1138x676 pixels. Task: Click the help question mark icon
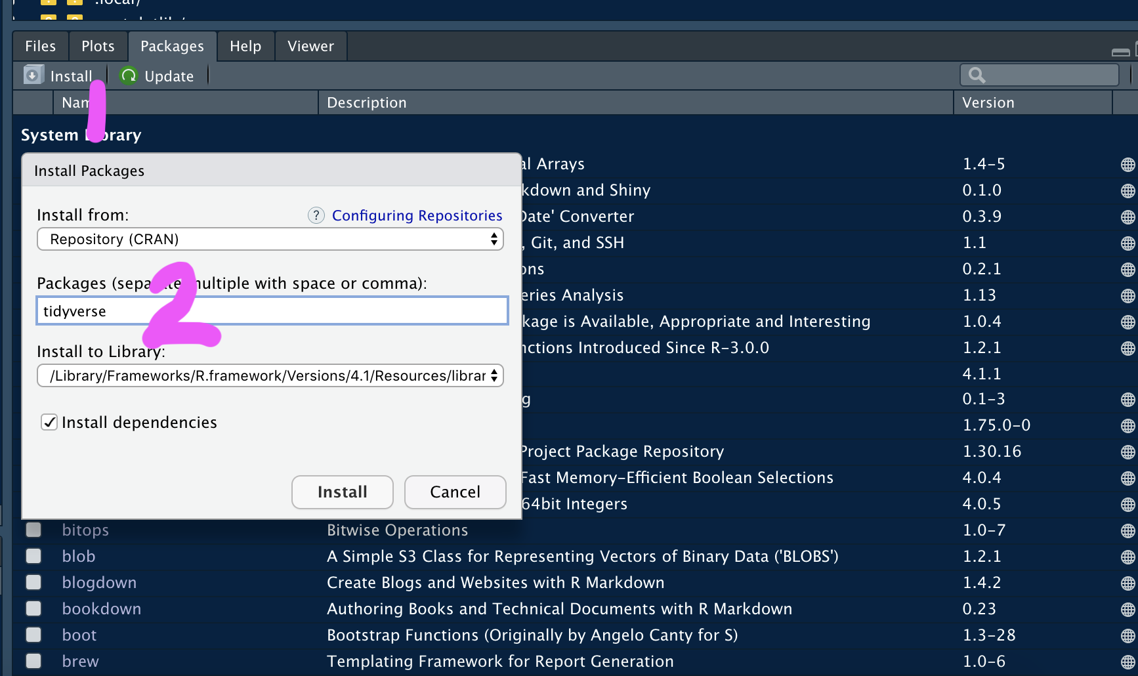tap(316, 215)
